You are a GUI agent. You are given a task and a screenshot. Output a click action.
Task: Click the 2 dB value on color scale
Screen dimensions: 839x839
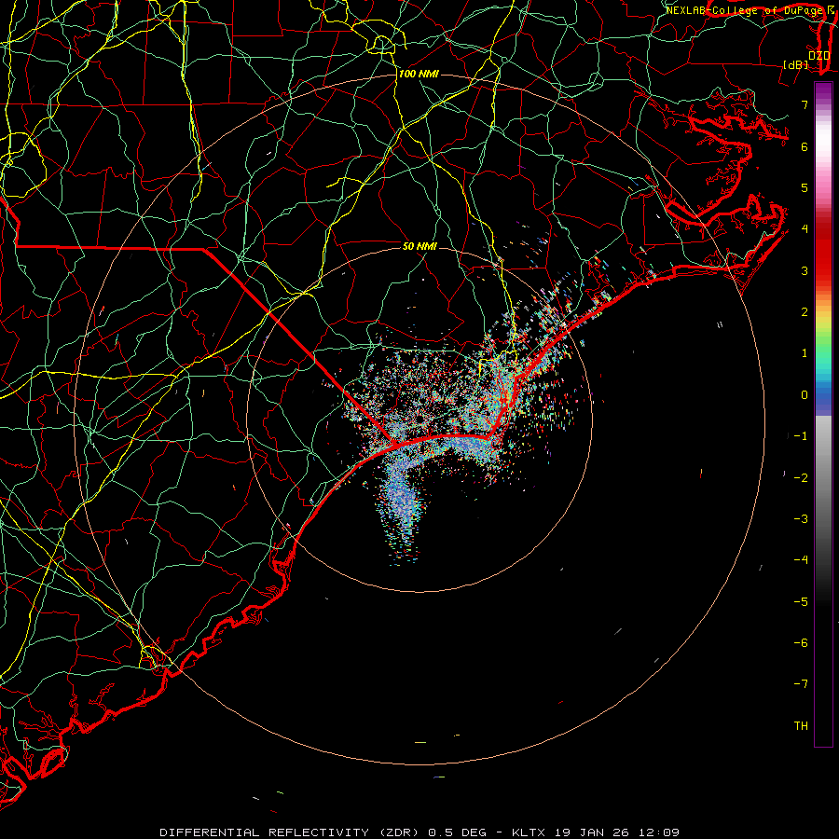point(805,312)
